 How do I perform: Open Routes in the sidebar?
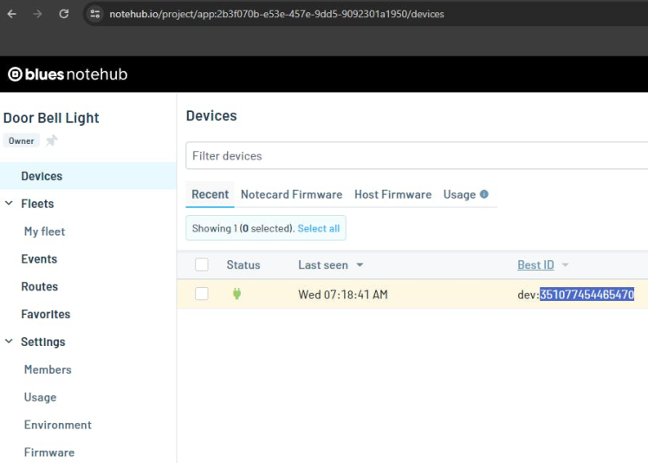(40, 286)
